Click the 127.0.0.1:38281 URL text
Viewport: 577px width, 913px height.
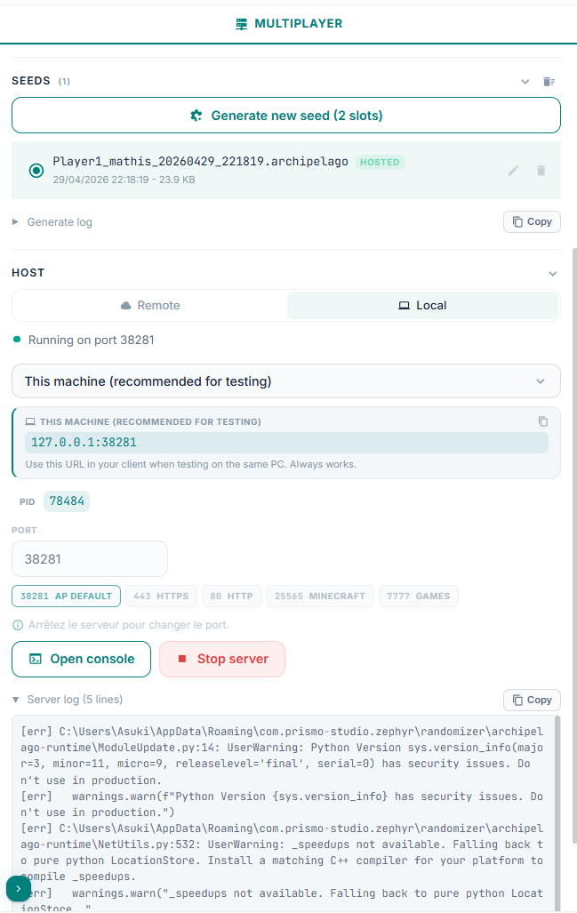(84, 442)
